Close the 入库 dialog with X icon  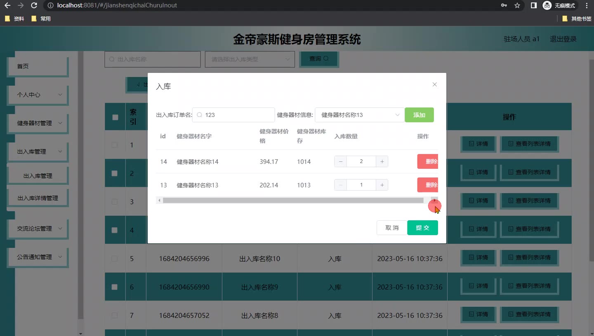[434, 84]
